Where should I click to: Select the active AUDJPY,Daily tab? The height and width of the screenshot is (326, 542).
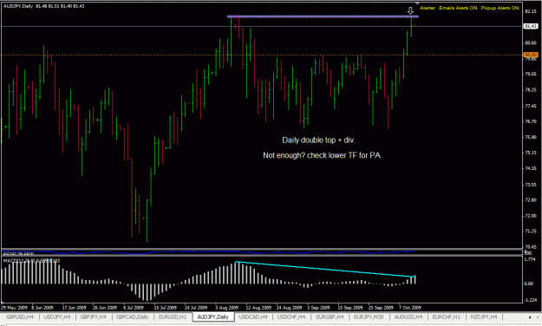pyautogui.click(x=213, y=316)
